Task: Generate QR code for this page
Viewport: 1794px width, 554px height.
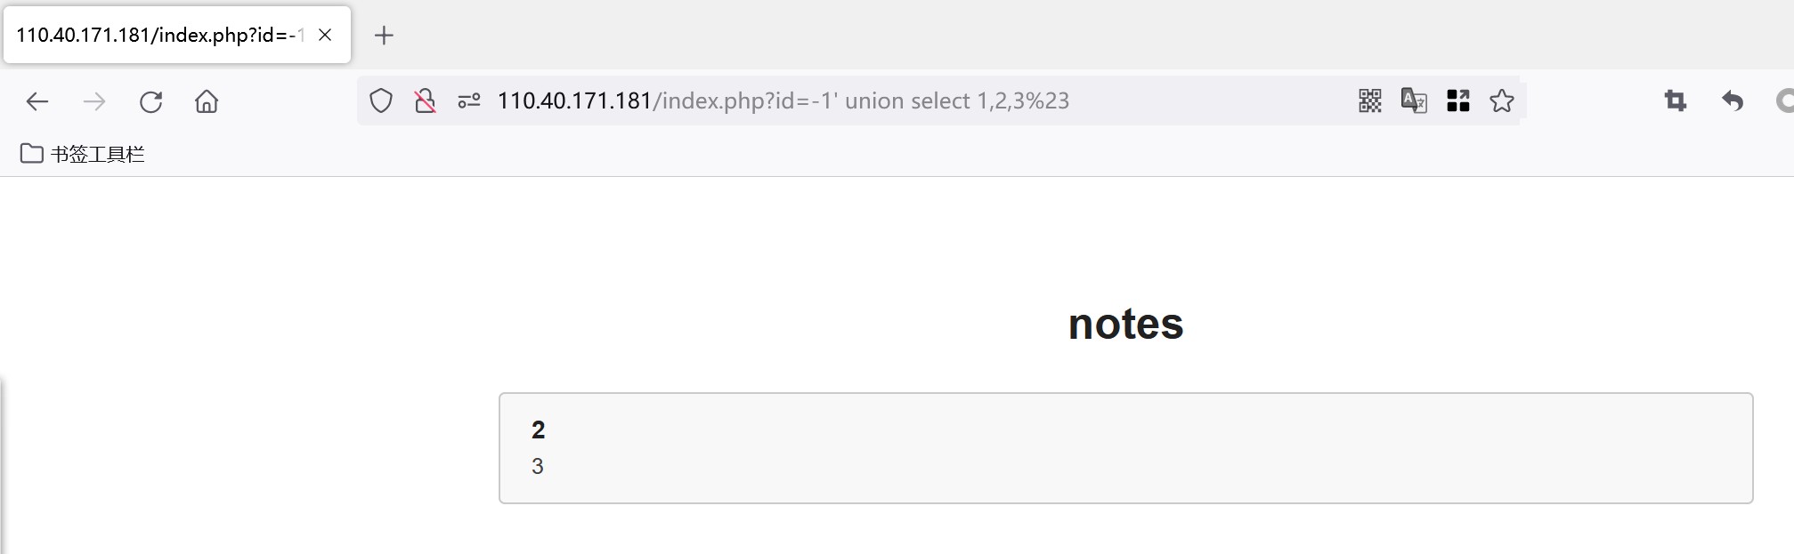Action: point(1370,100)
